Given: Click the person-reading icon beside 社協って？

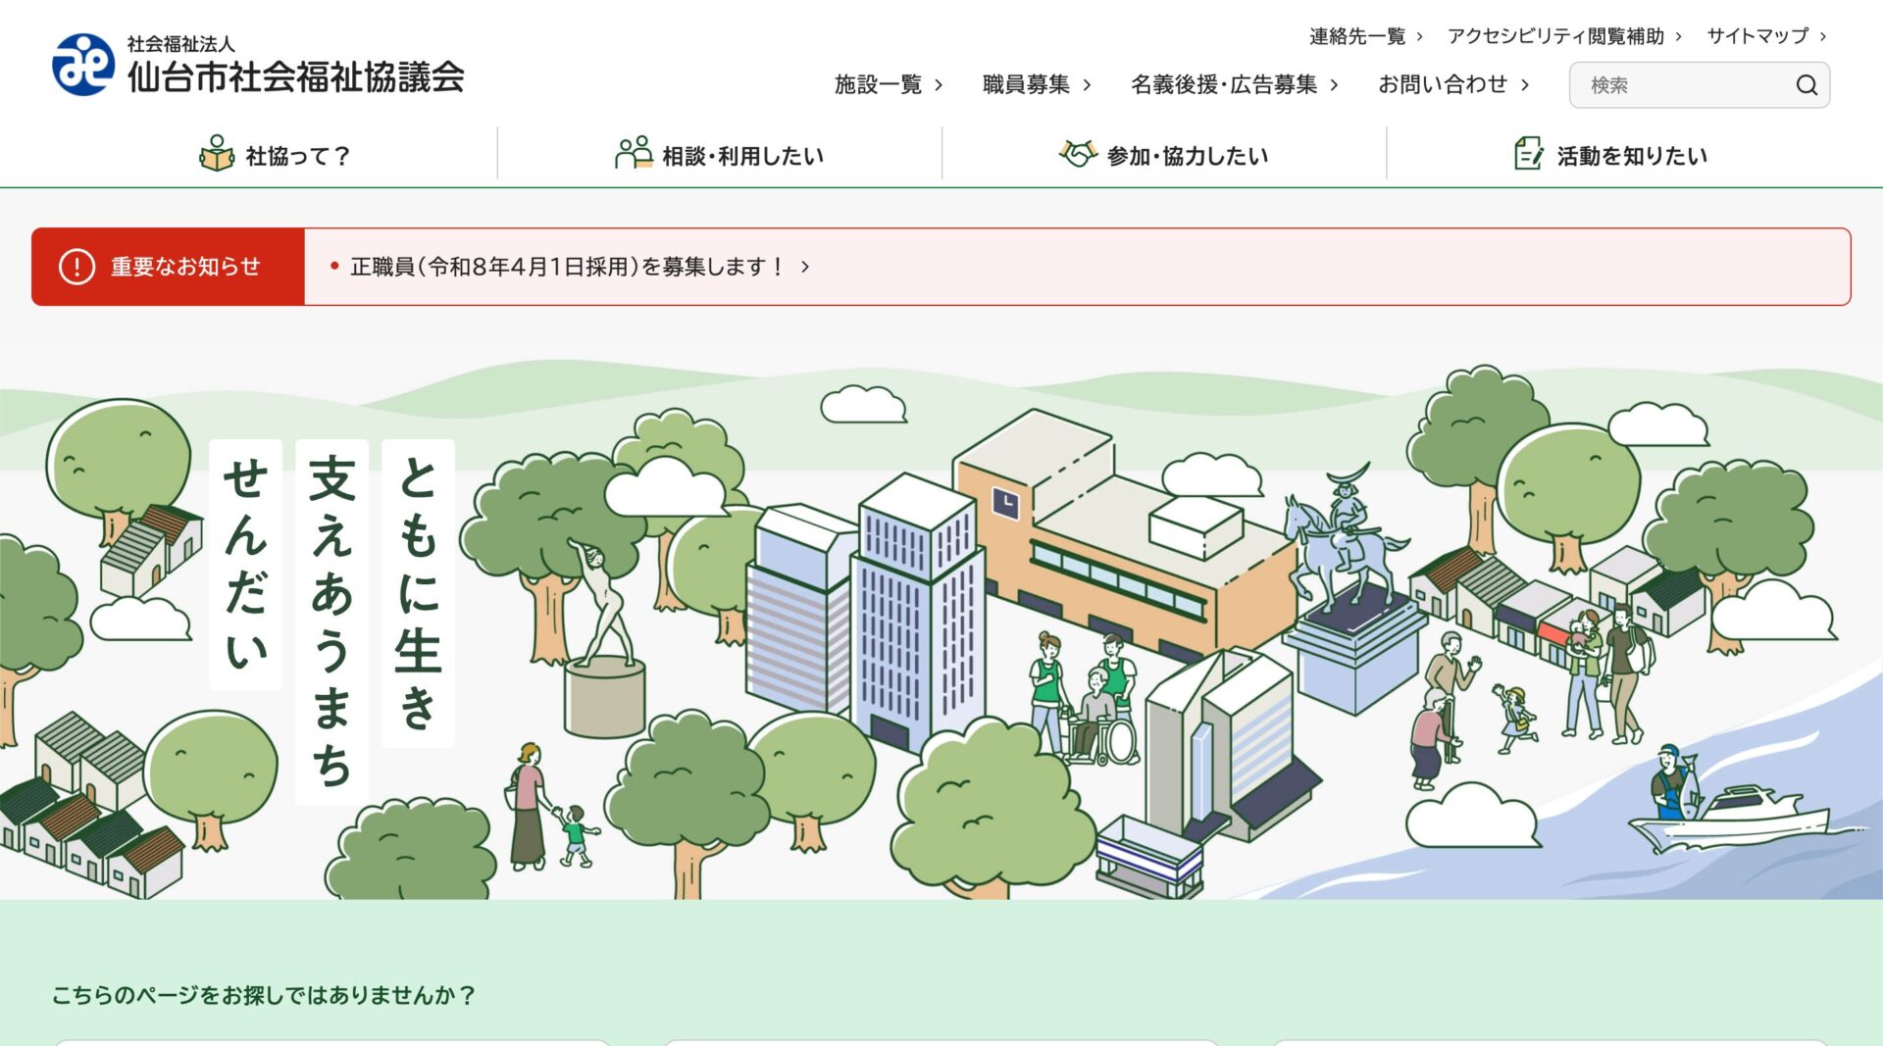Looking at the screenshot, I should [x=217, y=154].
